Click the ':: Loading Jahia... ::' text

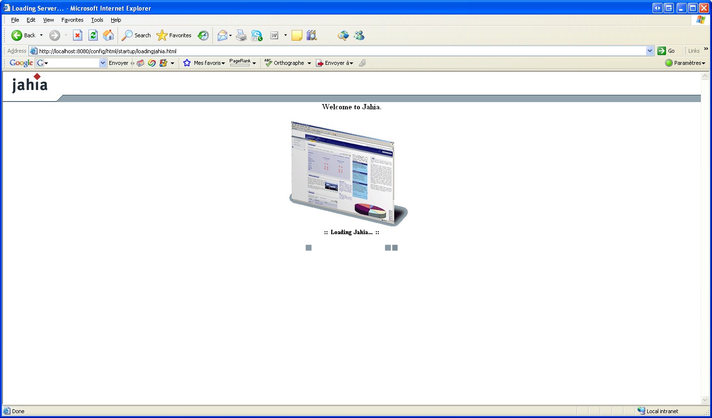(x=352, y=232)
